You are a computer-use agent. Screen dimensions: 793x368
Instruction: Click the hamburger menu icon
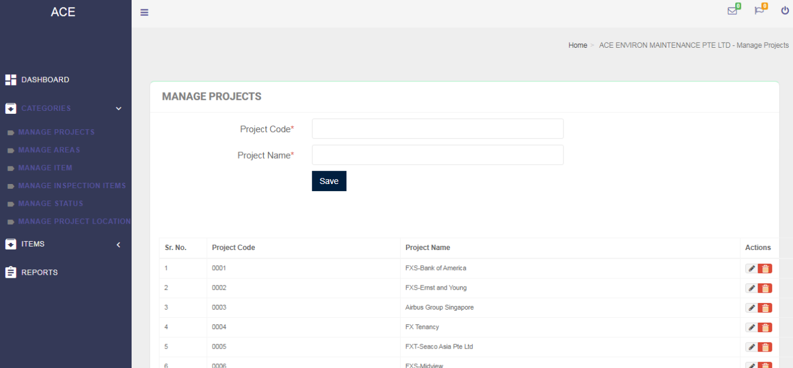(x=144, y=12)
